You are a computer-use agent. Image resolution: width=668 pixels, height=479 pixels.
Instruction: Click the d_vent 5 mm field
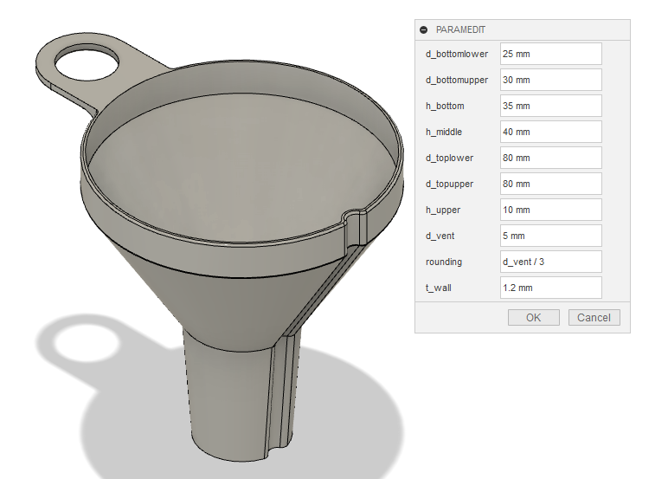pos(551,236)
